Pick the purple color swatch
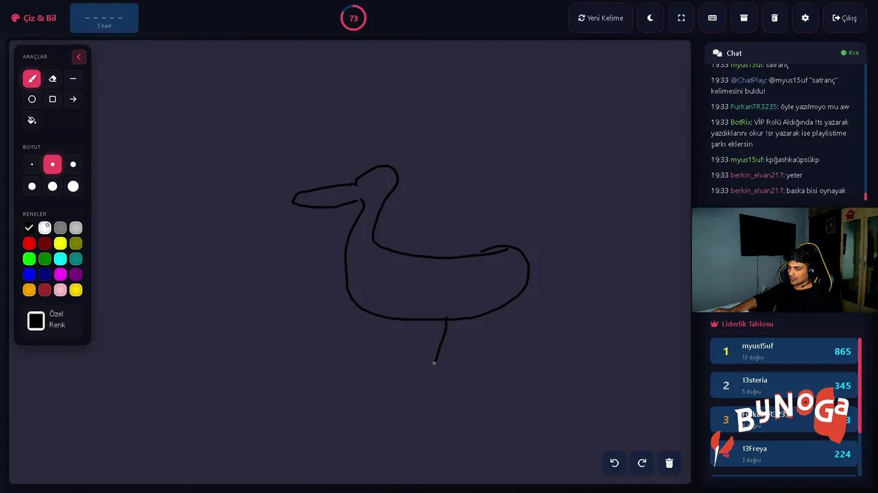 76,275
